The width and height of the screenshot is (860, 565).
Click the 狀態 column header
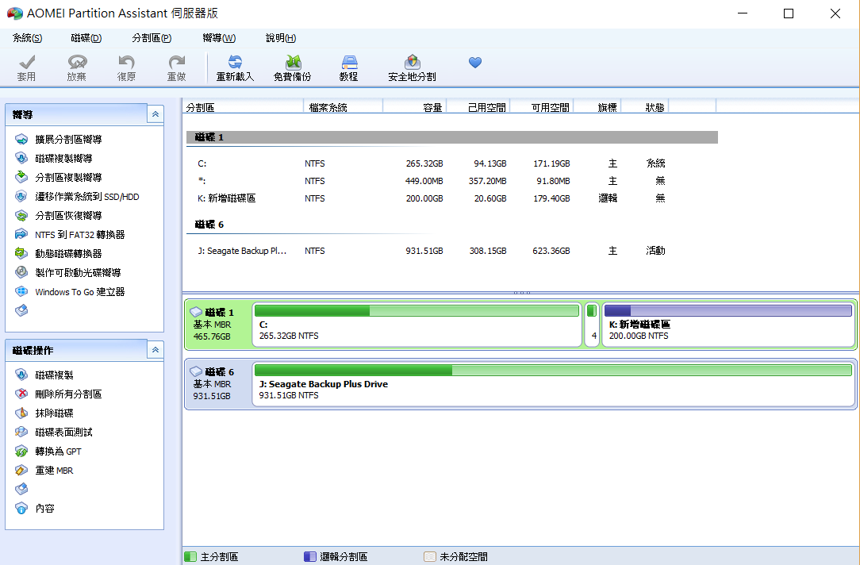point(645,107)
